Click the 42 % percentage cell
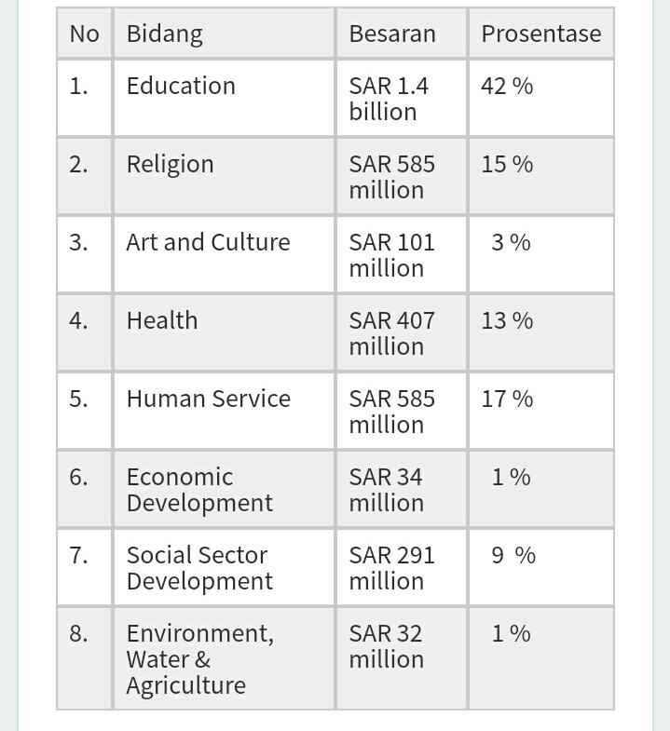Viewport: 670px width, 731px height. coord(541,99)
